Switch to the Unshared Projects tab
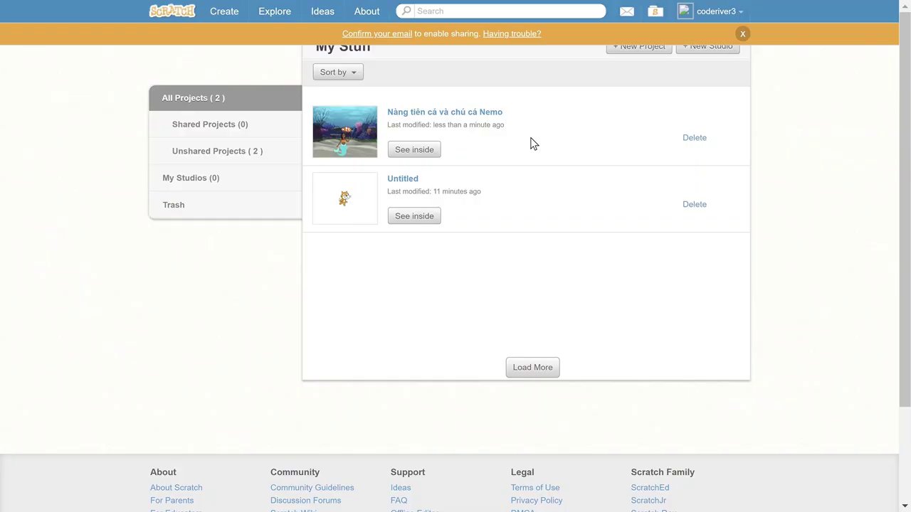 coord(217,151)
